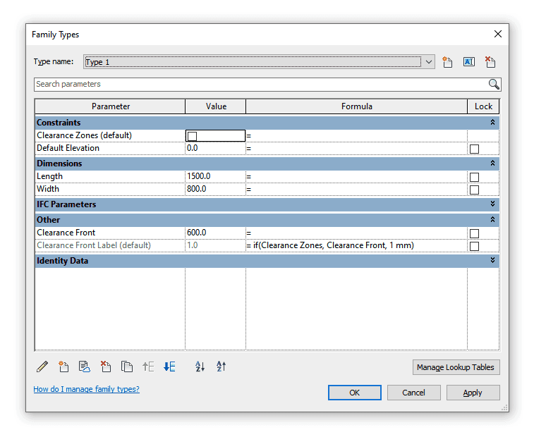Lock the Width parameter
This screenshot has width=534, height=437.
pyautogui.click(x=474, y=190)
